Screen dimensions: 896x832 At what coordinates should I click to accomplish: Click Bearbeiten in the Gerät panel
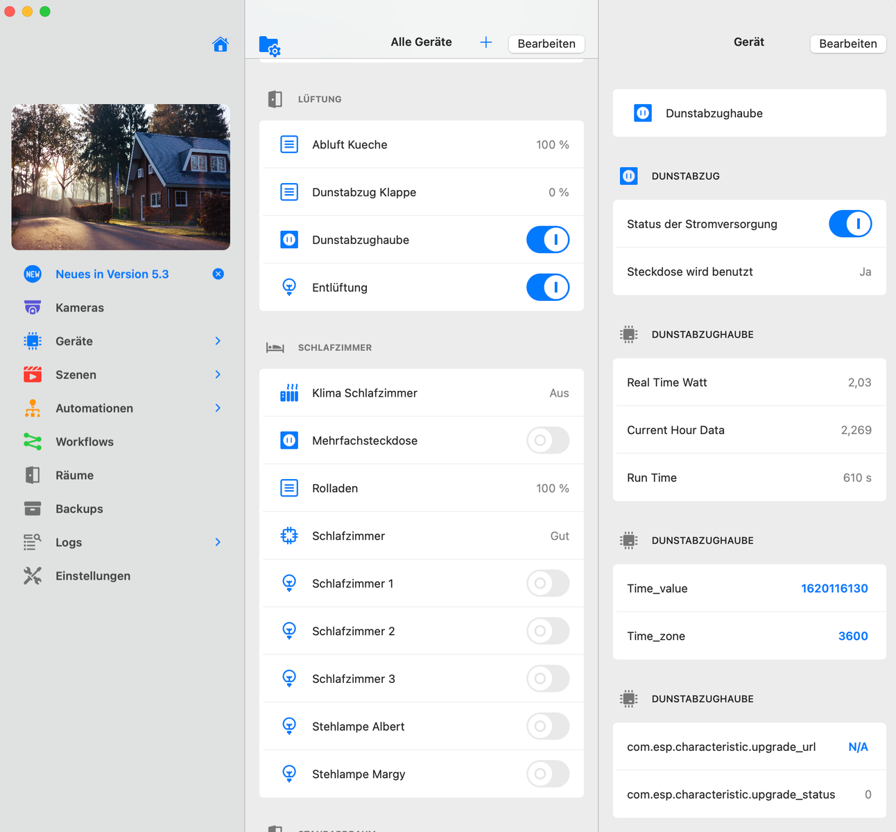(847, 44)
